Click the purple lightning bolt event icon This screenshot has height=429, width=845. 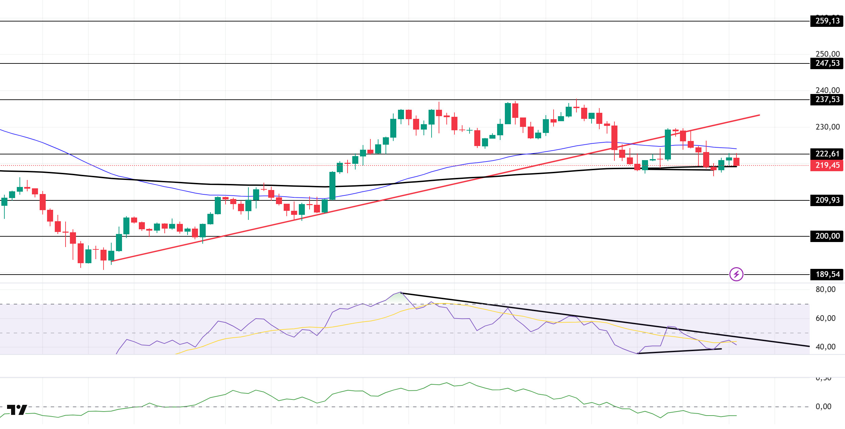[736, 274]
